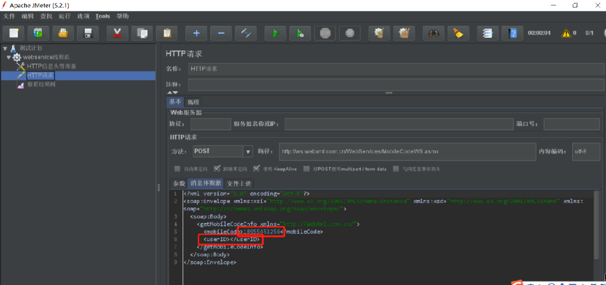
Task: Switch to the 基本 tab
Action: (176, 102)
